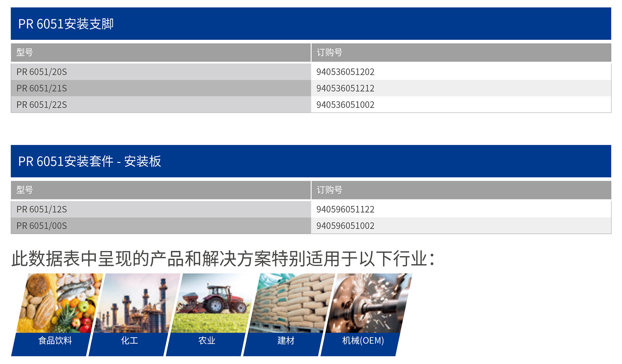Select the 农业 label

207,341
